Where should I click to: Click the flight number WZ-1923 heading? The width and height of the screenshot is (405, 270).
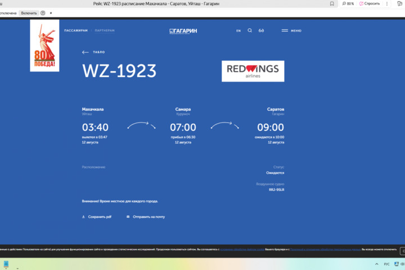point(119,70)
